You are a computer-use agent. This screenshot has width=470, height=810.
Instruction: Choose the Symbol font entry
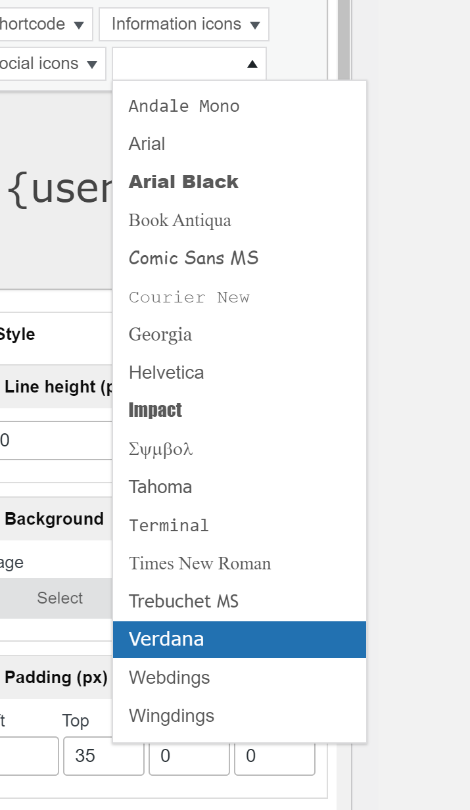tap(239, 449)
